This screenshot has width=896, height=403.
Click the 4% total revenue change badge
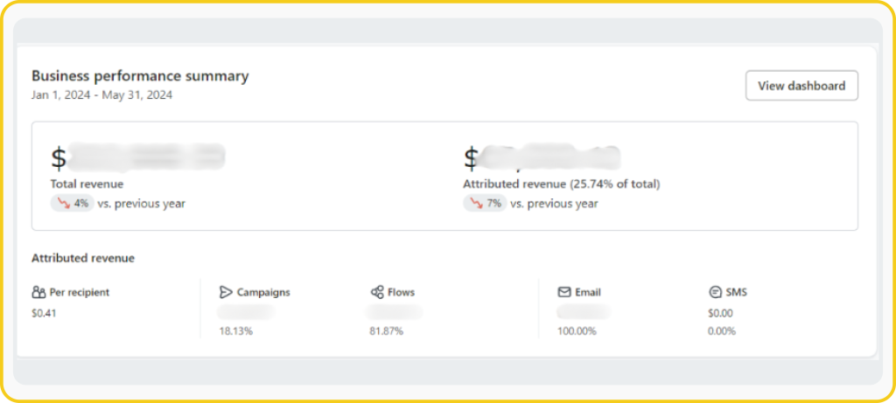[72, 203]
